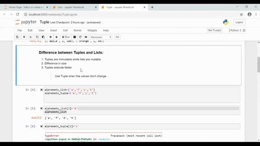Screen dimensions: 260x146
Task: Cut selected cells with scissors icon
Action: [31, 37]
